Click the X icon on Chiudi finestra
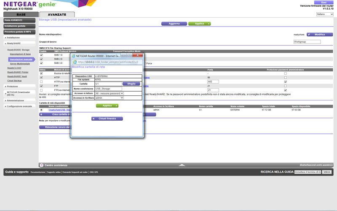Image resolution: width=337 pixels, height=211 pixels. click(94, 119)
